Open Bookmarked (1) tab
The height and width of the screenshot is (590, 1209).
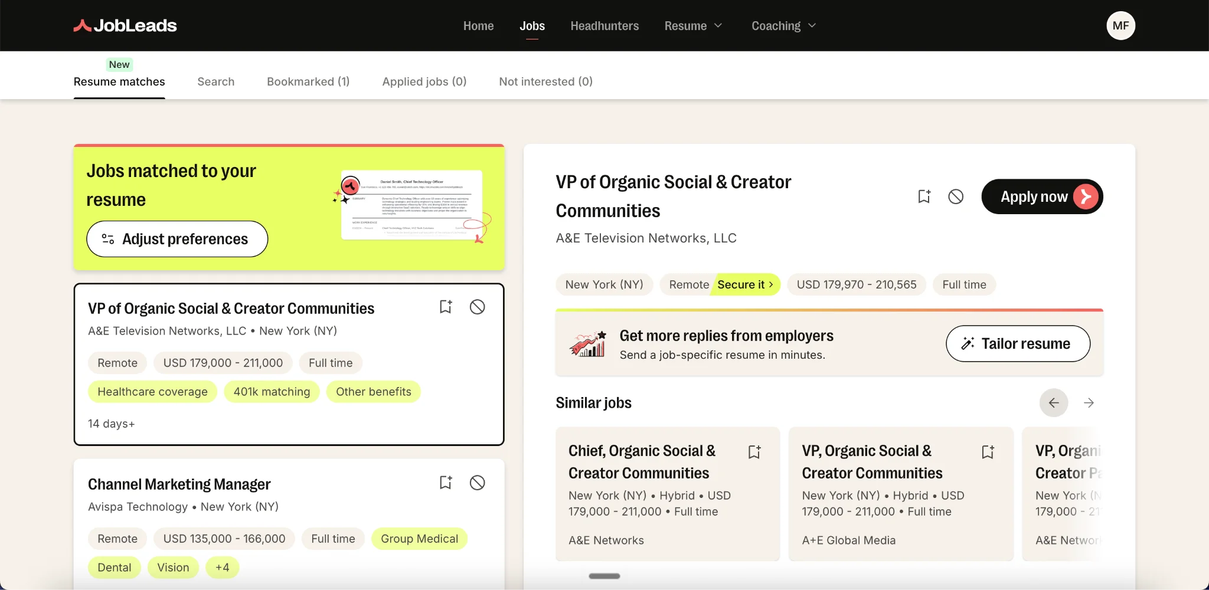click(308, 81)
